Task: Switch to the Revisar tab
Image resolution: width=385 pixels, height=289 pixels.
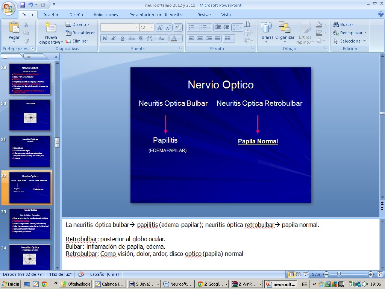Action: pyautogui.click(x=204, y=15)
